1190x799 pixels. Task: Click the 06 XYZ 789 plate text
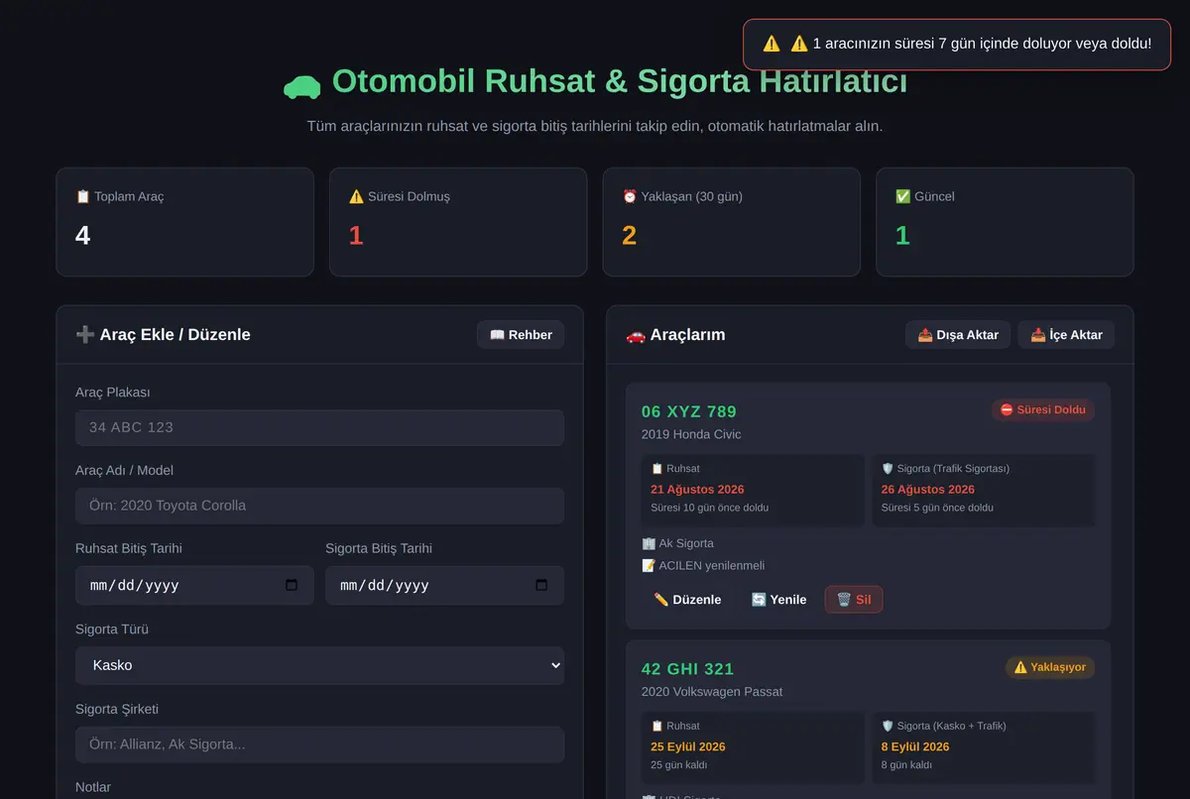coord(689,411)
